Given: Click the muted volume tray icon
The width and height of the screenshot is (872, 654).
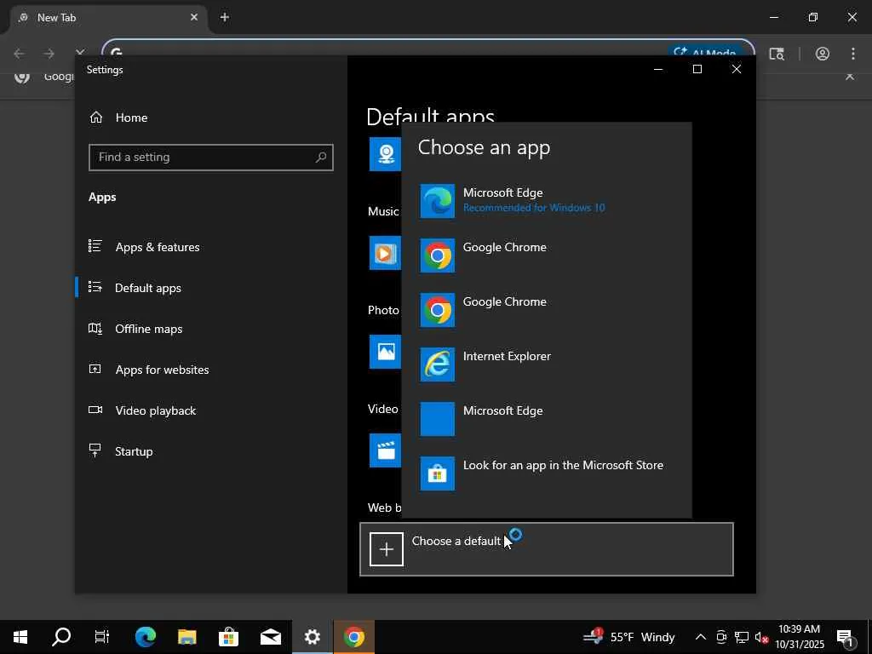Looking at the screenshot, I should coord(761,637).
